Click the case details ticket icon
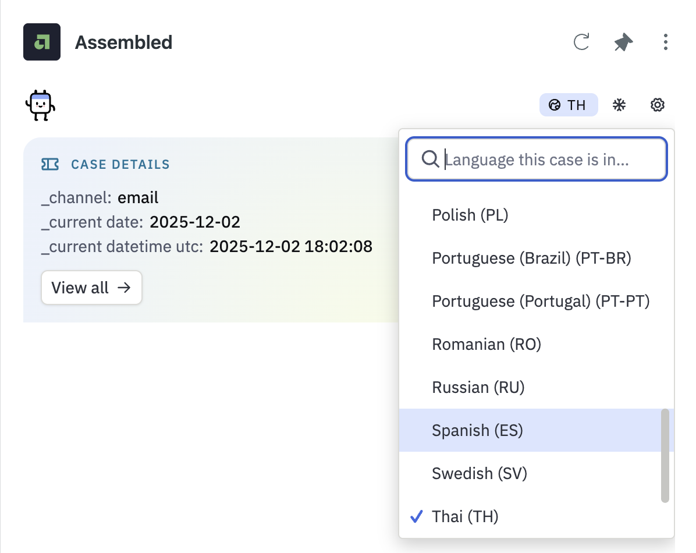This screenshot has width=696, height=553. (49, 164)
